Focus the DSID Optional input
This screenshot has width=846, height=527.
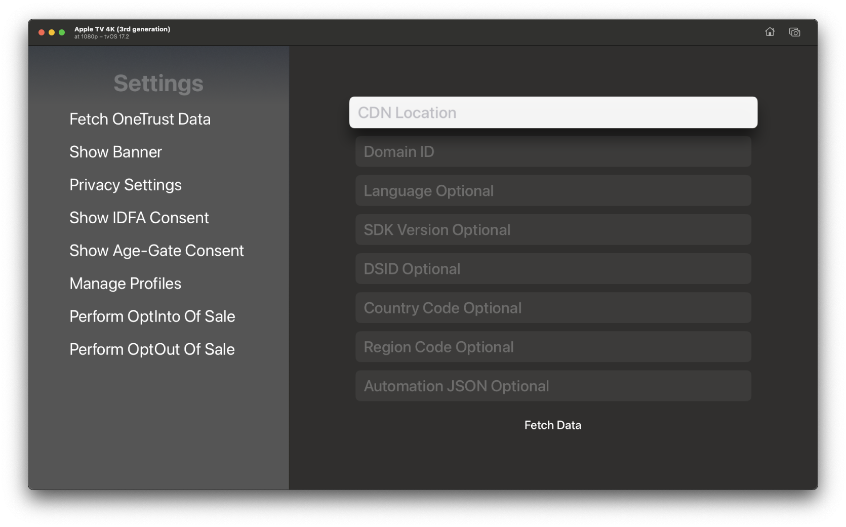tap(553, 268)
